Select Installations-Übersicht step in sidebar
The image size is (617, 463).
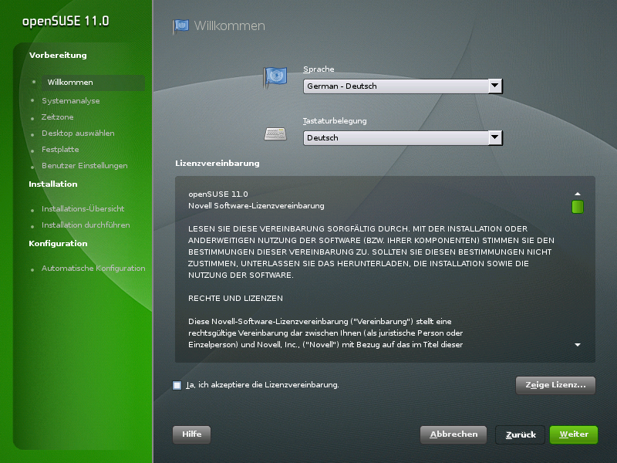(x=83, y=208)
